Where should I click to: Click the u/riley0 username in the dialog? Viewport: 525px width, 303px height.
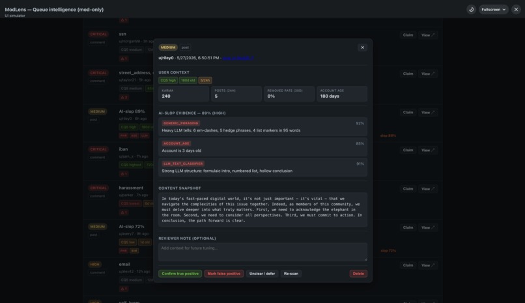(x=166, y=58)
